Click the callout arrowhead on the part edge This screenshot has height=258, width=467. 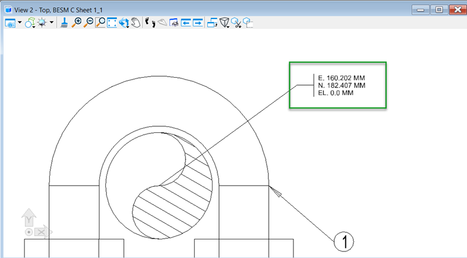point(275,192)
